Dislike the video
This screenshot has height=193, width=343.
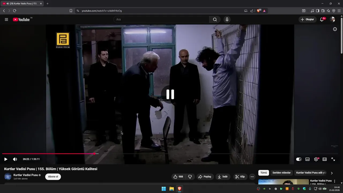[x=190, y=177]
